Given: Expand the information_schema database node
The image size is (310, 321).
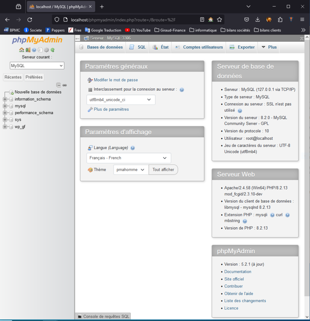Looking at the screenshot, I should pyautogui.click(x=5, y=99).
